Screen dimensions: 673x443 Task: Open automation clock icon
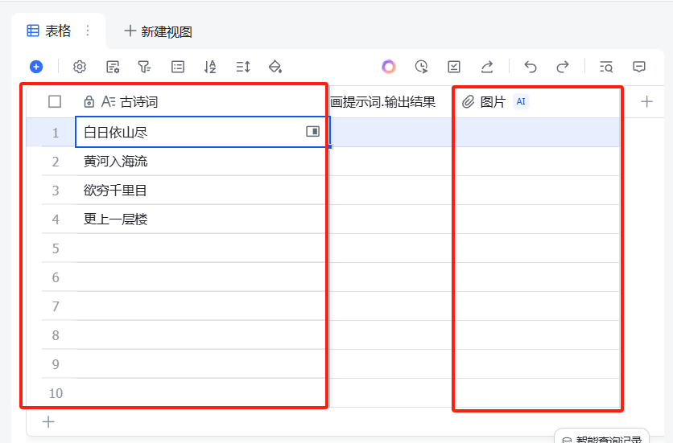(x=422, y=67)
